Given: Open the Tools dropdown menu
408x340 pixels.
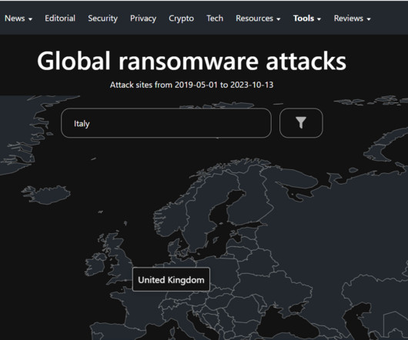Looking at the screenshot, I should tap(307, 18).
